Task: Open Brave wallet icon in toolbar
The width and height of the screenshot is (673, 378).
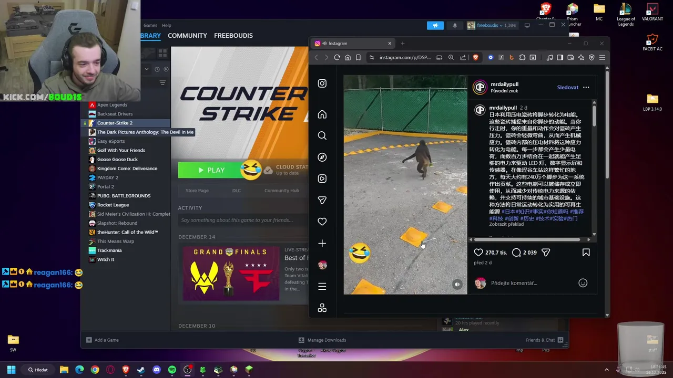Action: (570, 58)
